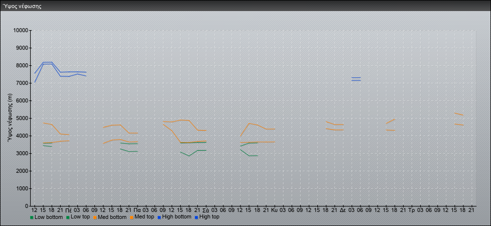This screenshot has width=491, height=226.
Task: Click the "Πέ" day label on x-axis
Action: (x=69, y=210)
